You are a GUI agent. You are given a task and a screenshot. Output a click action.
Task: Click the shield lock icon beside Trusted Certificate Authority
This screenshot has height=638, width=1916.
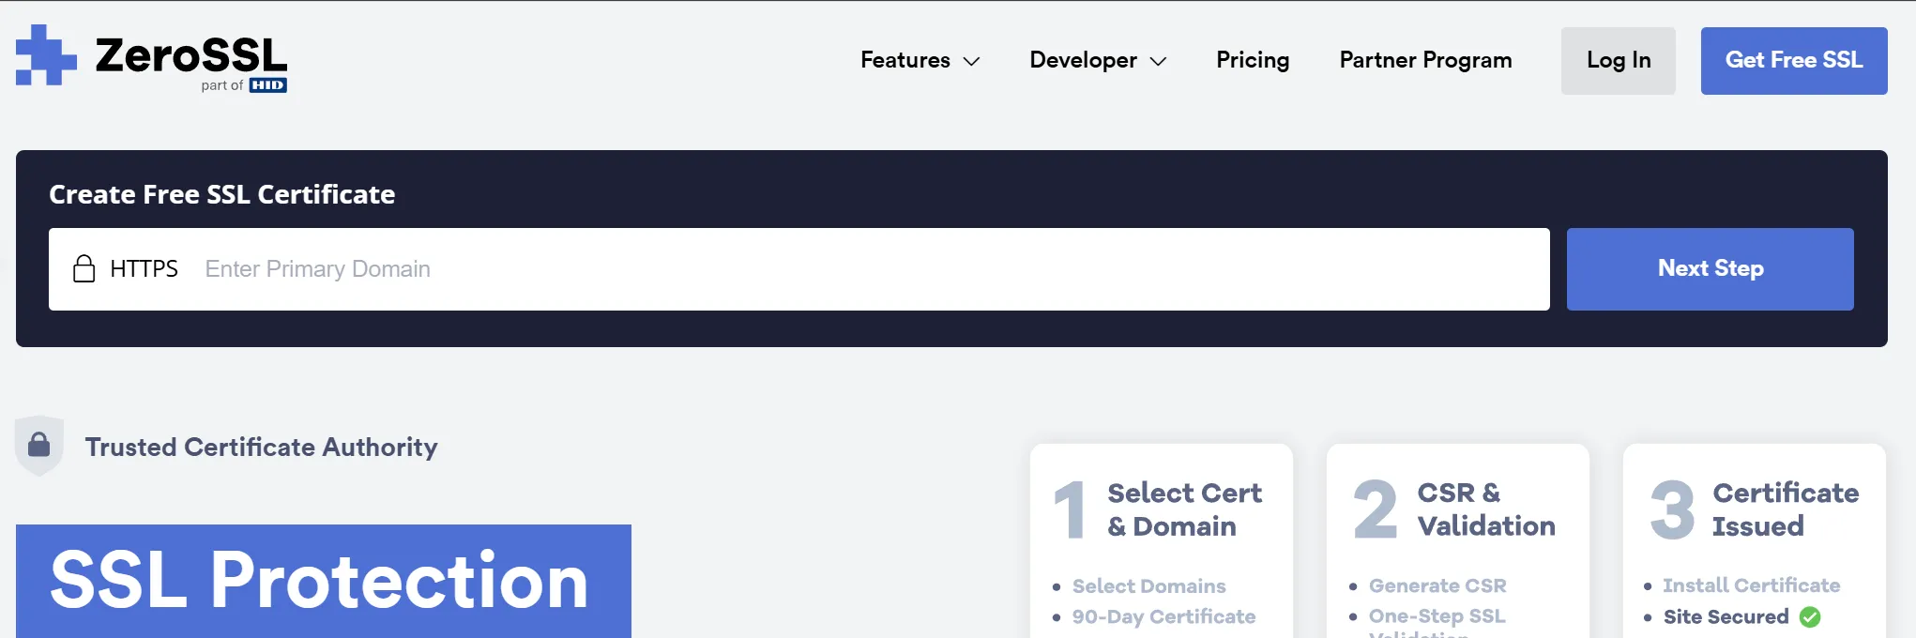point(39,445)
